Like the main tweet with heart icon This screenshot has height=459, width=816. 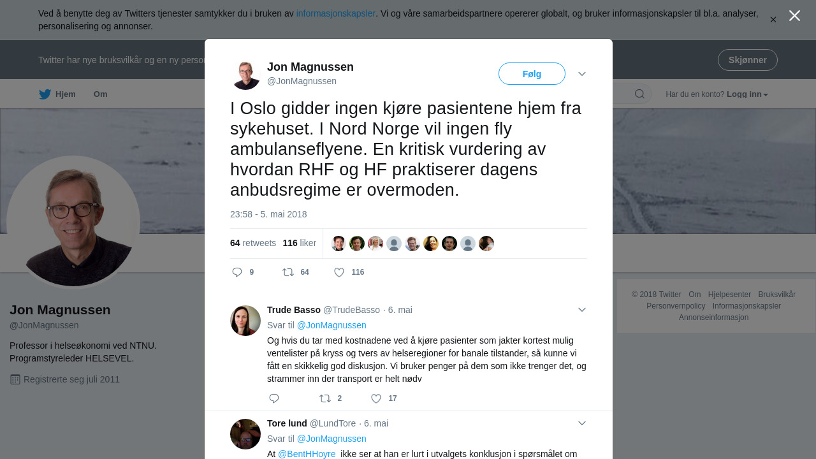pos(339,272)
